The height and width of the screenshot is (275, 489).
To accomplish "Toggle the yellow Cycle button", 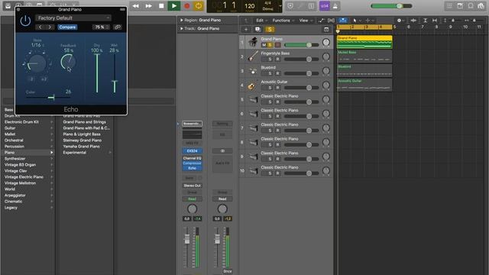I will click(x=199, y=6).
